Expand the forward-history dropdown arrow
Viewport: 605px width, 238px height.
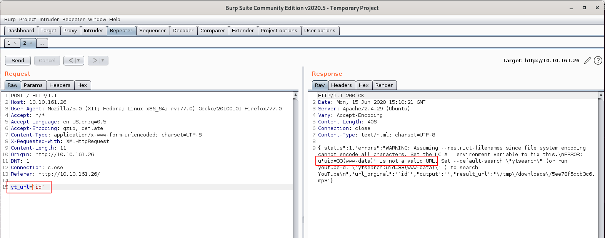pos(103,60)
